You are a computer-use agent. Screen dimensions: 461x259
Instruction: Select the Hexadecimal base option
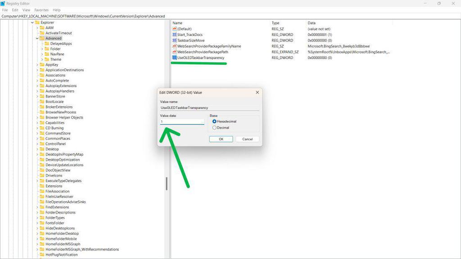tap(215, 121)
